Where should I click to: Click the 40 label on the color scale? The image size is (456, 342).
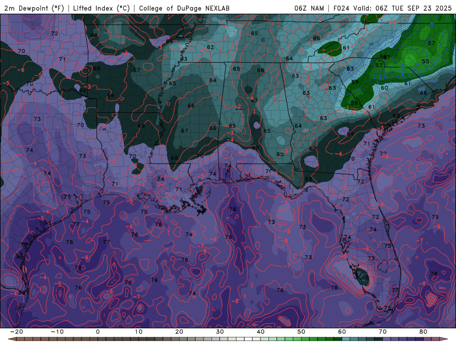[260, 332]
